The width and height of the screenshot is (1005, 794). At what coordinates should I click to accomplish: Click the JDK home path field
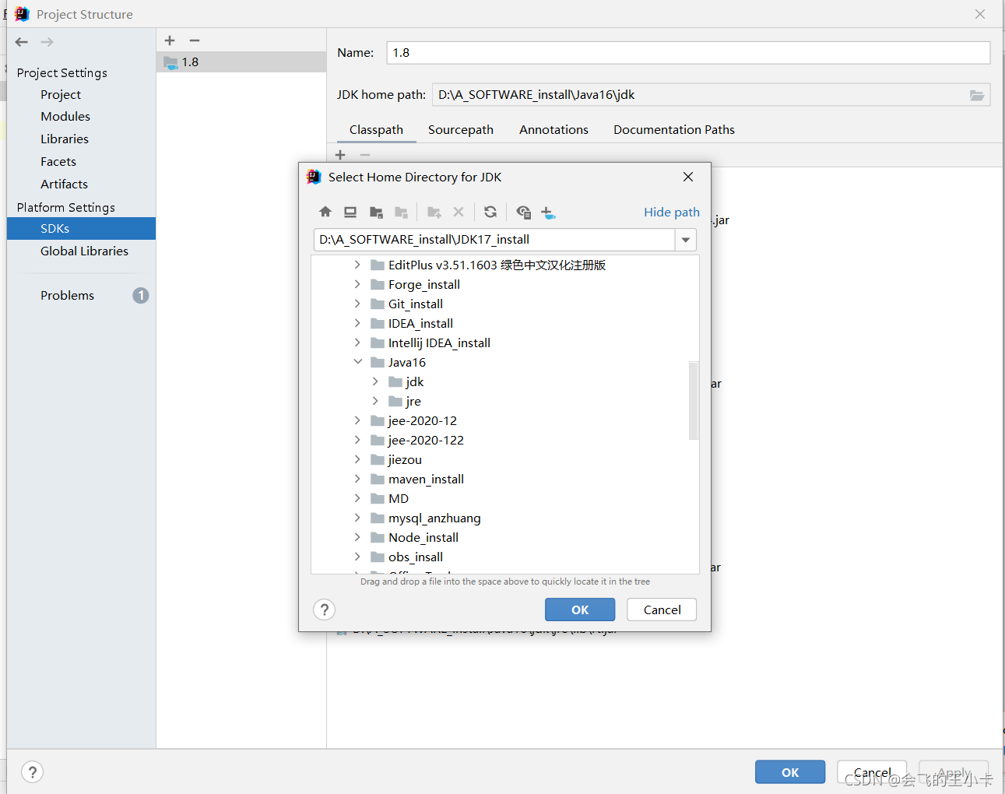coord(699,95)
